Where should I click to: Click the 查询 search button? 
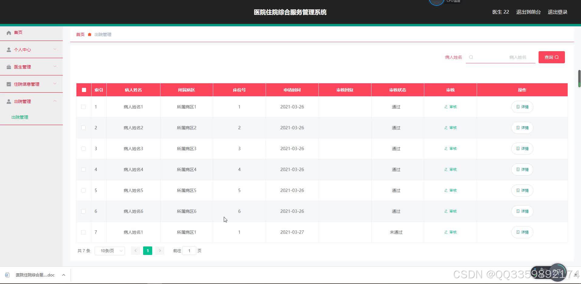pos(552,57)
